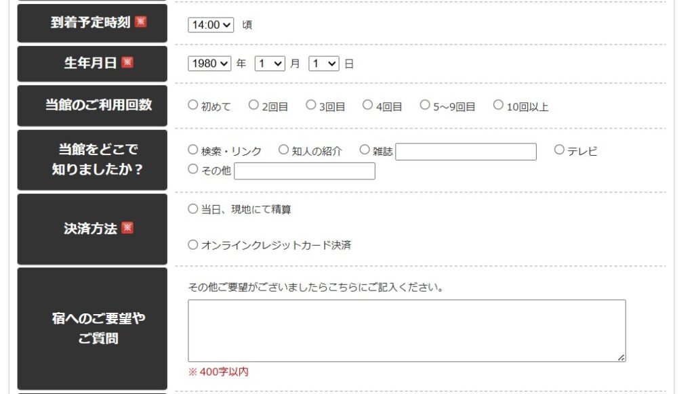Select the その他 radio button

click(x=193, y=169)
